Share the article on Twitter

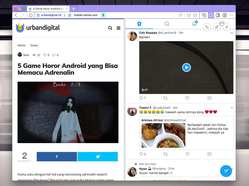[x=98, y=157]
